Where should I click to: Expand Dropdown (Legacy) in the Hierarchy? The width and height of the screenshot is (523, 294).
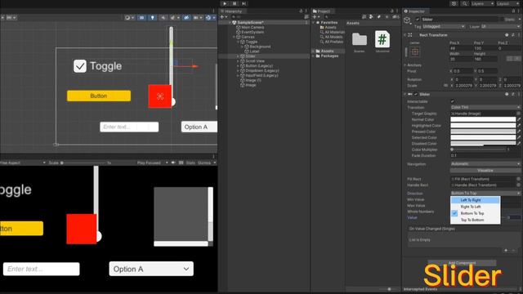pyautogui.click(x=238, y=71)
